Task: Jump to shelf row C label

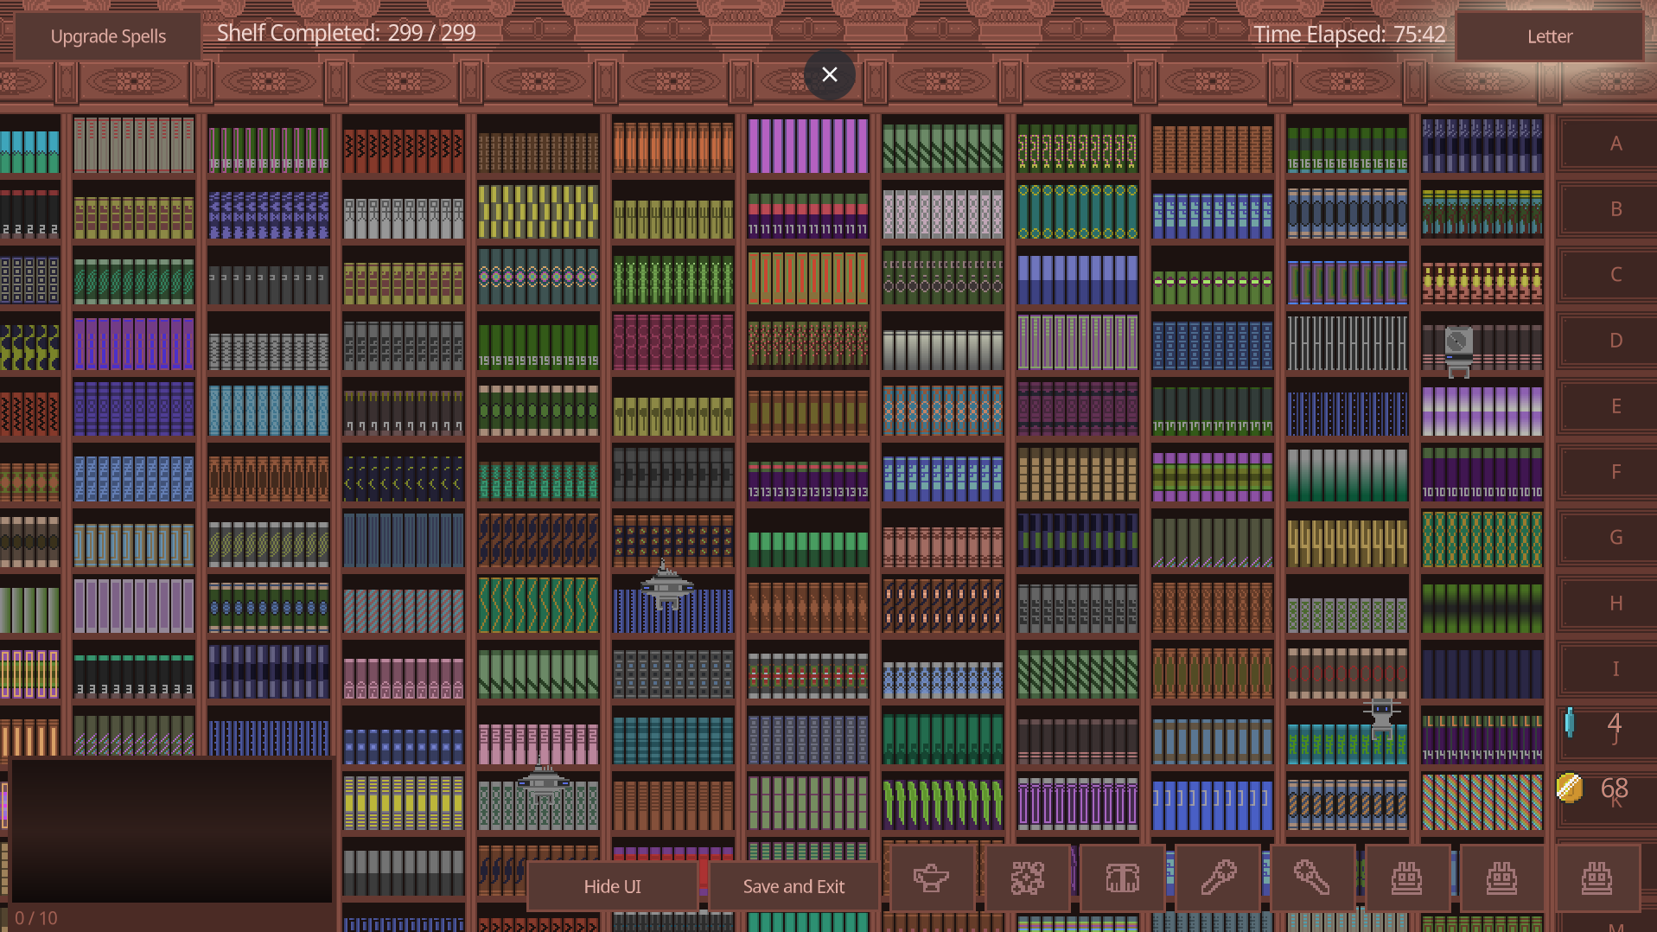Action: pyautogui.click(x=1616, y=275)
